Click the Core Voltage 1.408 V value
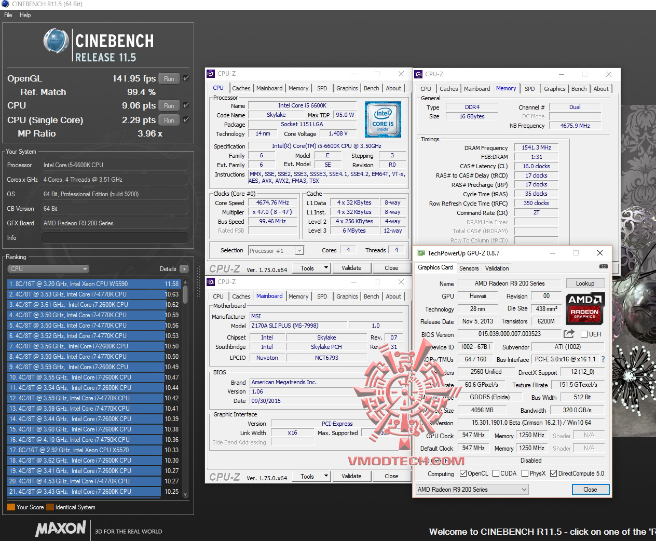This screenshot has height=541, width=656. (x=338, y=133)
